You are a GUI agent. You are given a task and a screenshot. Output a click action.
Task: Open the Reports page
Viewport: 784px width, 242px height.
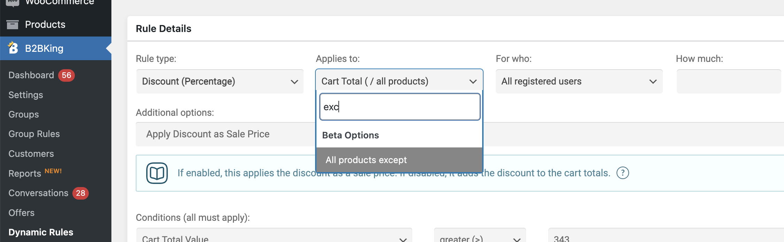tap(25, 174)
